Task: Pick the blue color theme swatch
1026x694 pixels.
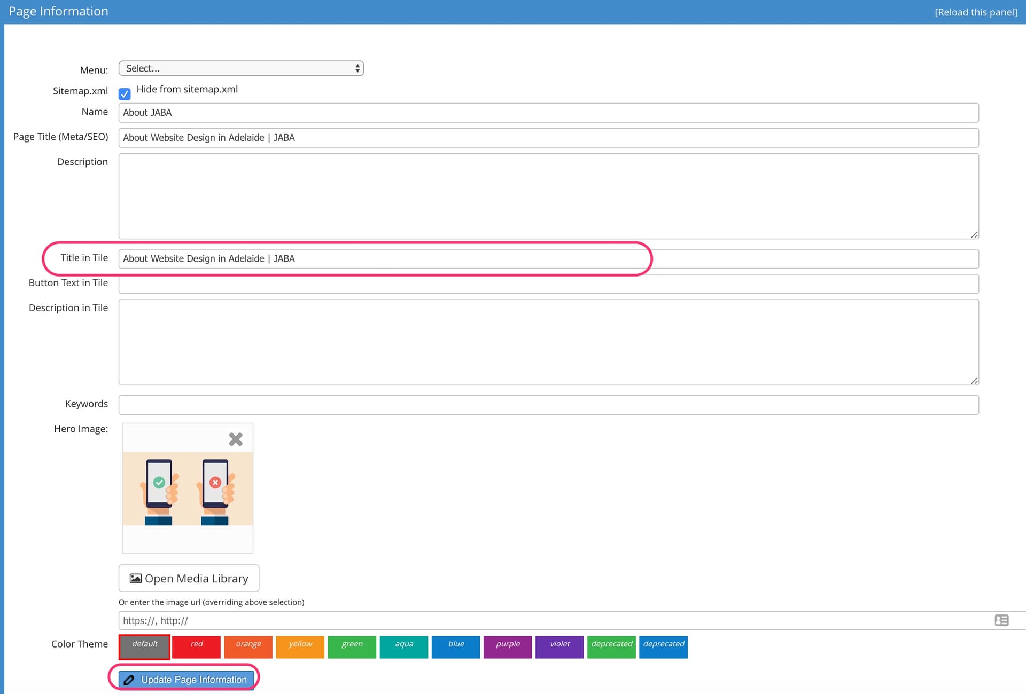Action: (456, 647)
